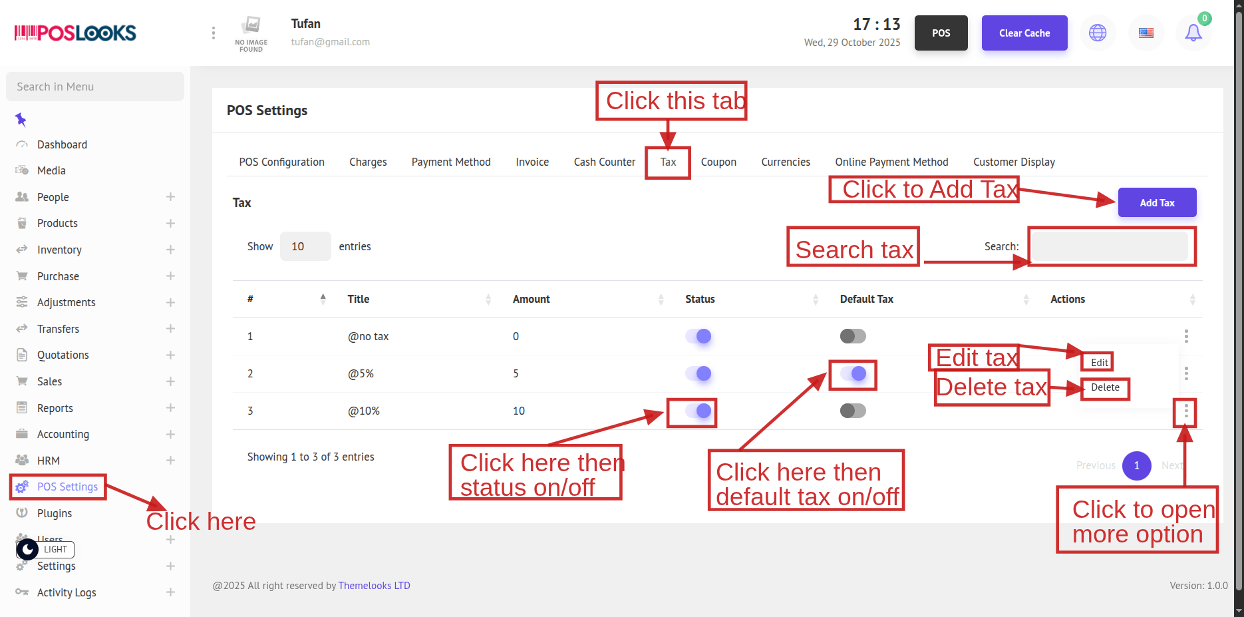The height and width of the screenshot is (617, 1244).
Task: Toggle status switch for @10% tax
Action: [699, 411]
